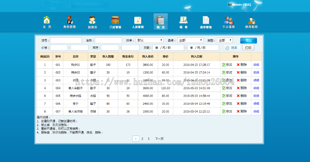Edit row 002 特步02 with 修改

tap(227, 72)
